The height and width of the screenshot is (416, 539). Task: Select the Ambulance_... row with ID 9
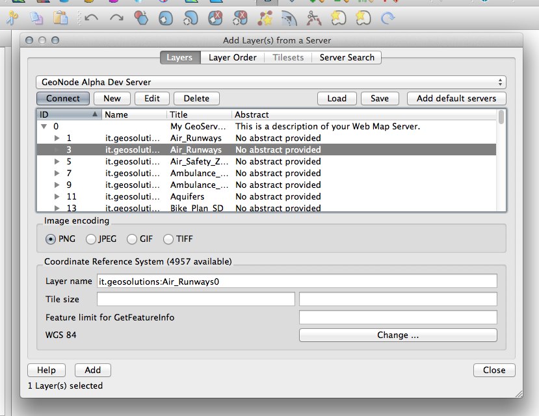click(267, 185)
